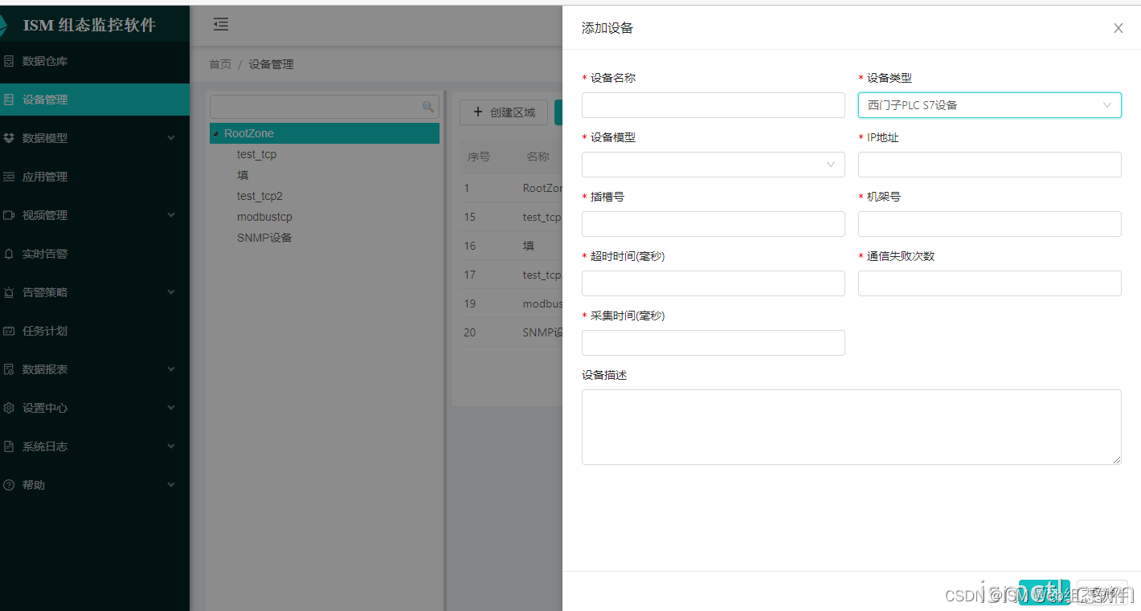The width and height of the screenshot is (1141, 611).
Task: Select modbustcp in the zone tree
Action: [264, 217]
